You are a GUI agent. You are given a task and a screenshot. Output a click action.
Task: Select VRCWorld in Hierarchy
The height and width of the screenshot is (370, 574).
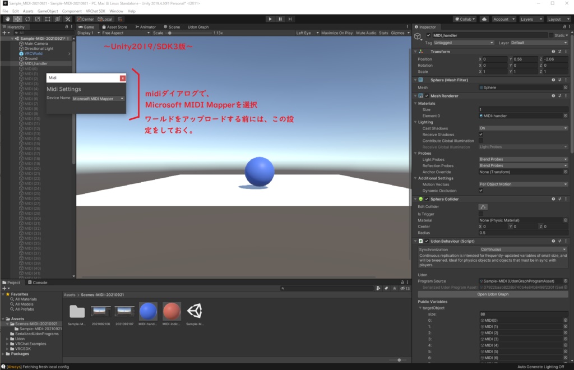coord(33,53)
